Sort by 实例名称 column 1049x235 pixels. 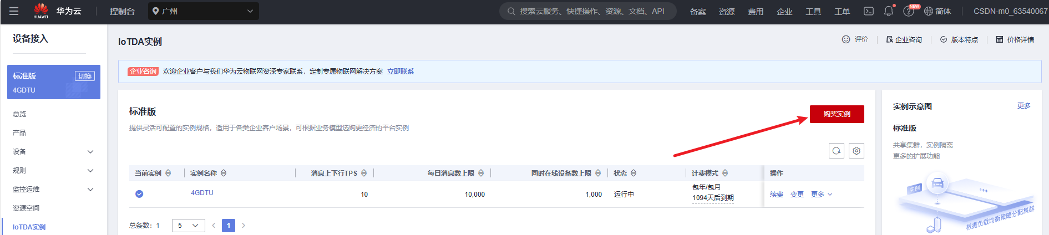pyautogui.click(x=224, y=173)
